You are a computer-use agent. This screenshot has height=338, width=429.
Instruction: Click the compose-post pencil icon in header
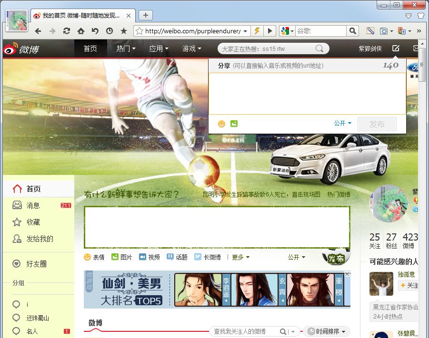coord(396,48)
